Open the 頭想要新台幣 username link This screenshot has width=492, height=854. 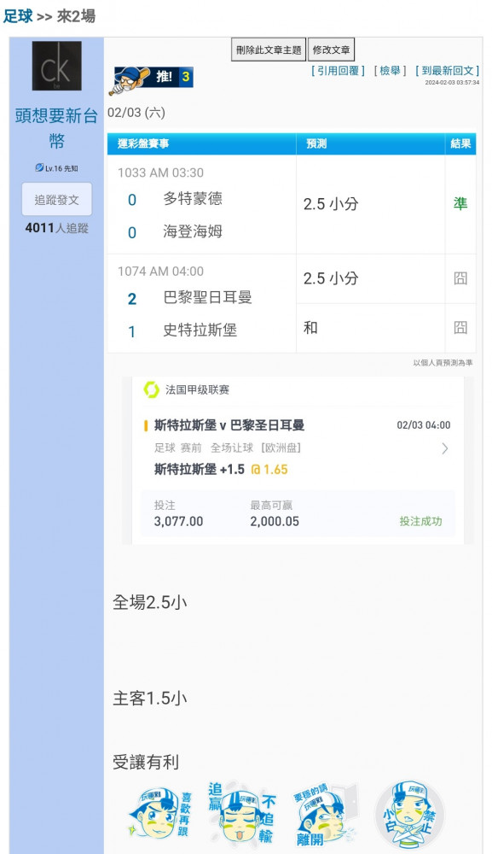(56, 128)
